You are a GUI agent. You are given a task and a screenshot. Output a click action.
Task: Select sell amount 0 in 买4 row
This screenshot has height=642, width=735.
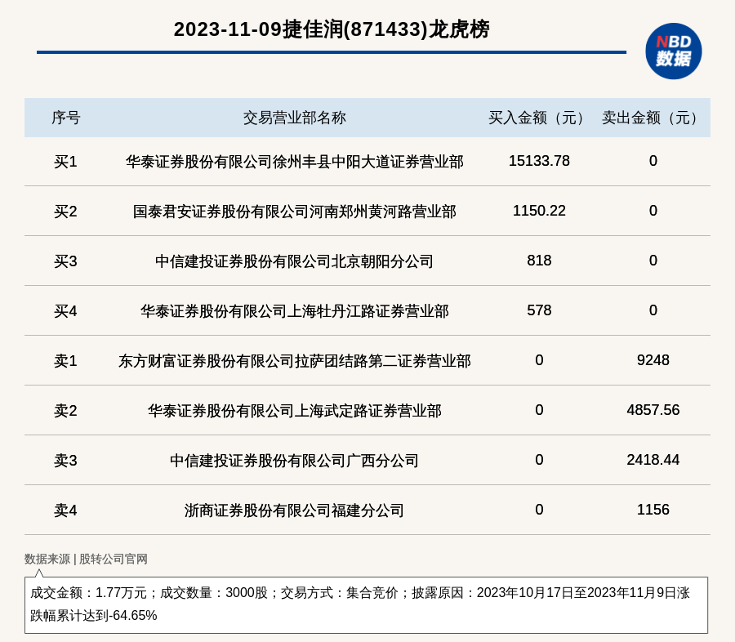tap(653, 310)
